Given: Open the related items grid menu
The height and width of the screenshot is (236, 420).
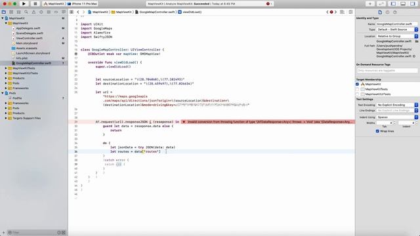Looking at the screenshot, I should coord(72,12).
